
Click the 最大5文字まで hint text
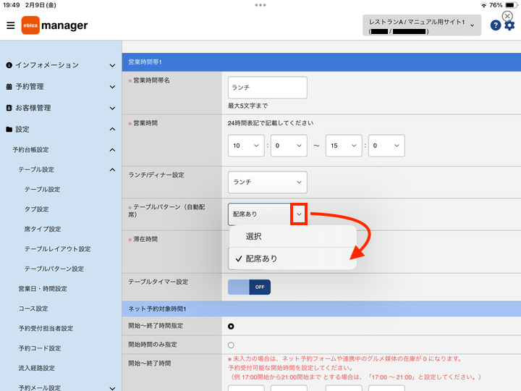click(247, 106)
